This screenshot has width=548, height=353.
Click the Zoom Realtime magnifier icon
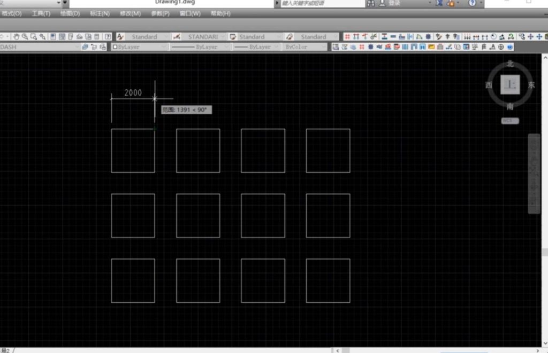25,37
